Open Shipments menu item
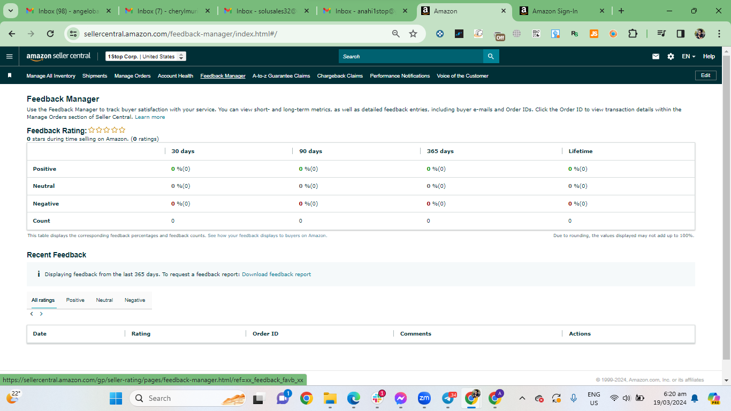 pos(95,76)
